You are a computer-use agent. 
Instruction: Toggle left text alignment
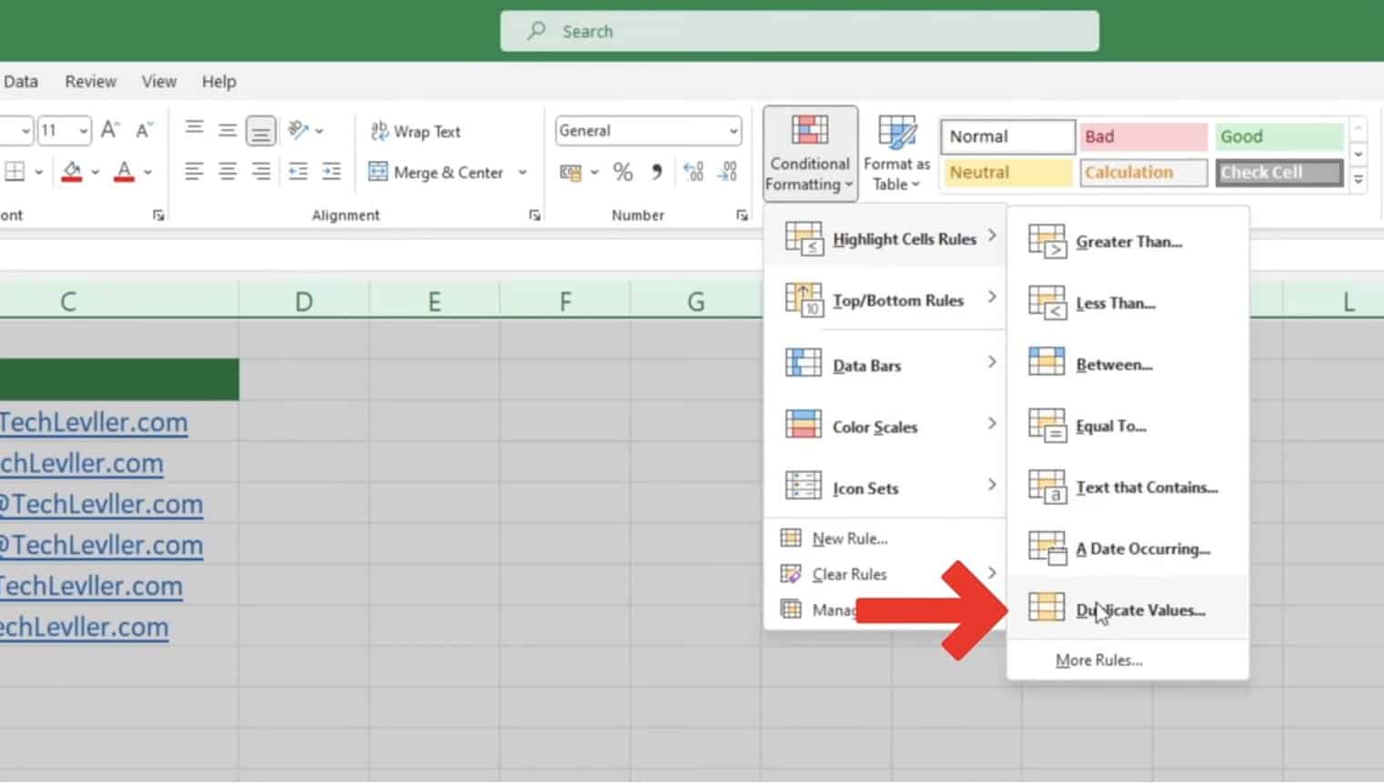194,172
